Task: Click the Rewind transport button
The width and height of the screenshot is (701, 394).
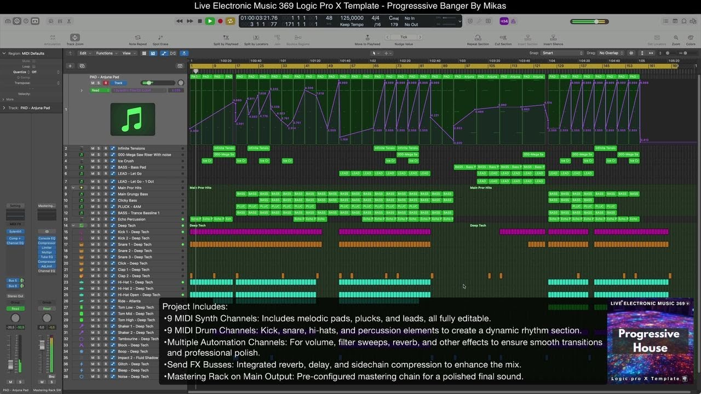Action: [x=179, y=21]
